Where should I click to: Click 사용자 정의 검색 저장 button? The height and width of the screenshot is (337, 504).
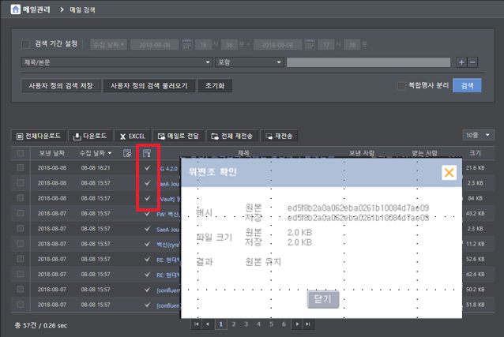click(x=61, y=86)
